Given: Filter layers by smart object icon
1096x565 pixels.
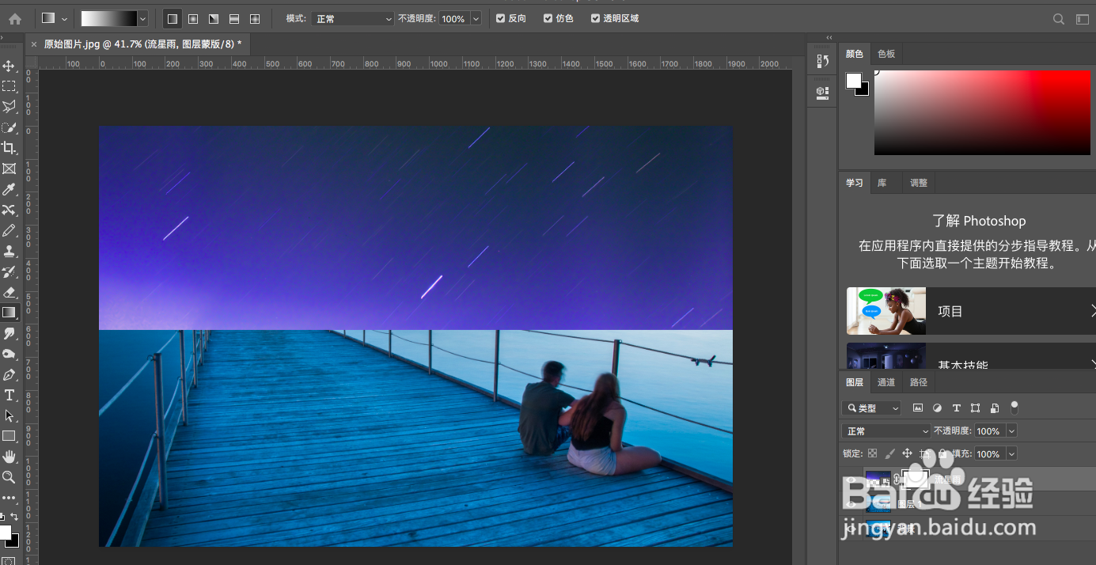Looking at the screenshot, I should (x=995, y=408).
